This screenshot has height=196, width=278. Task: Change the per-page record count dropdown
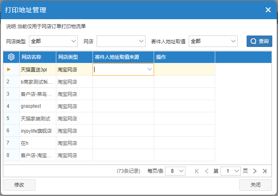(175, 171)
